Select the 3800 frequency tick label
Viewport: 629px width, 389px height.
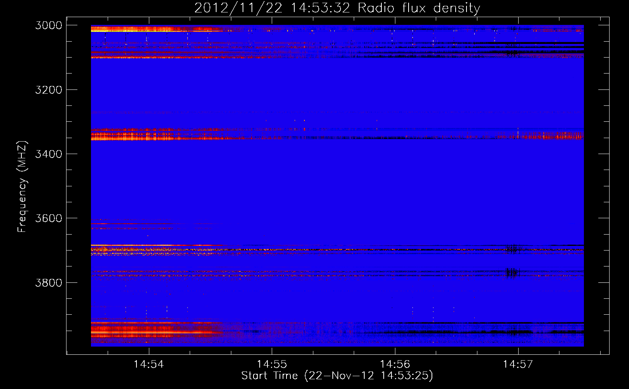49,282
